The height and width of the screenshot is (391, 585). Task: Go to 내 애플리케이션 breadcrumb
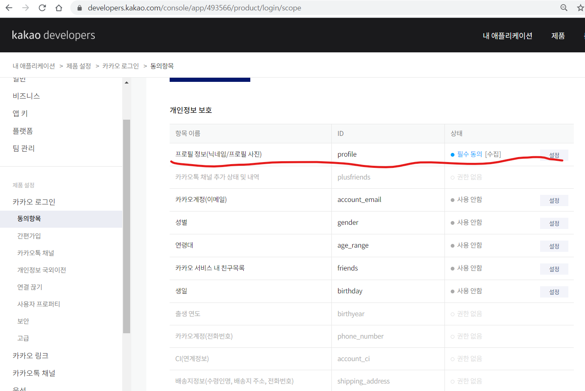34,66
